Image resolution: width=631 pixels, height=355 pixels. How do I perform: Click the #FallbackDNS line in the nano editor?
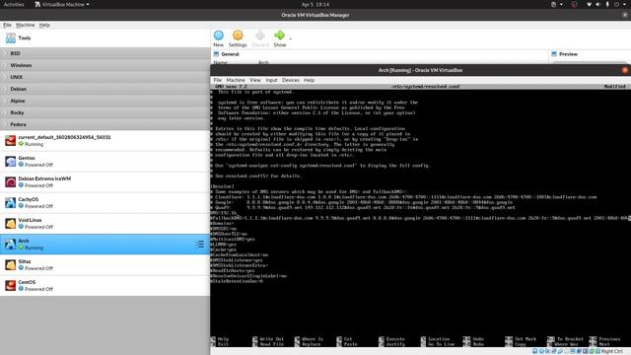(x=420, y=218)
